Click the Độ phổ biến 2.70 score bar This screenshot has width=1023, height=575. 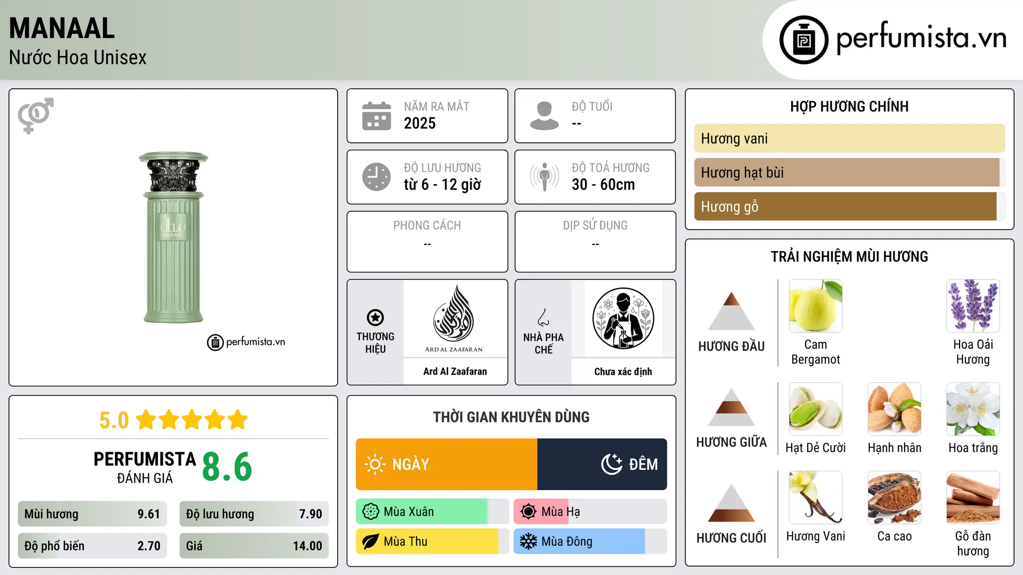point(92,546)
